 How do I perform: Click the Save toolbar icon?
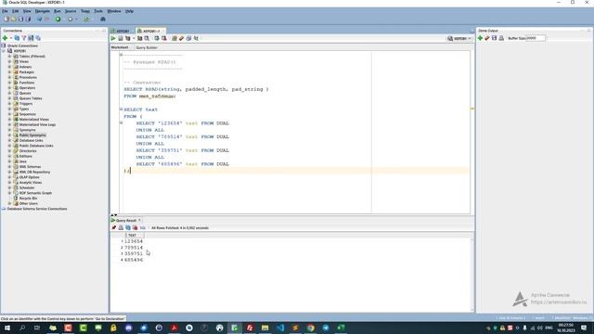click(x=20, y=19)
